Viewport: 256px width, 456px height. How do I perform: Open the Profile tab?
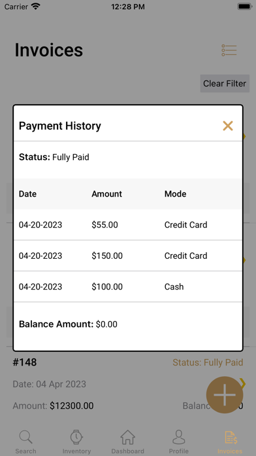178,442
